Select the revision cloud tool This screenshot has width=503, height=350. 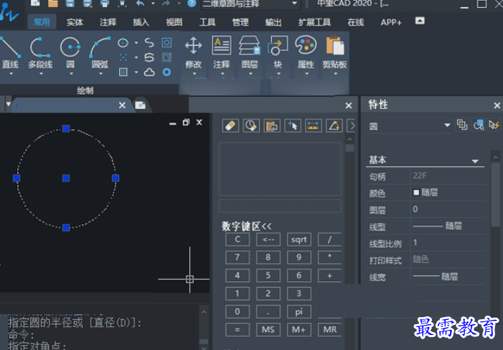[x=149, y=72]
